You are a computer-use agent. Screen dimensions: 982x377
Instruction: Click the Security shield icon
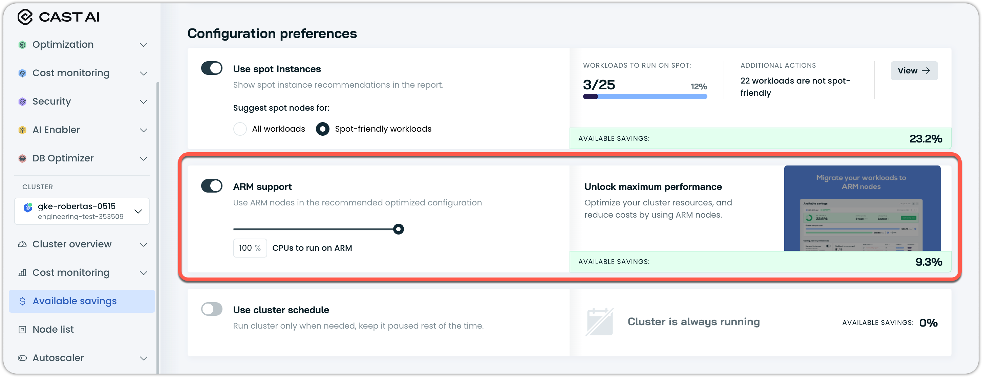(x=22, y=102)
